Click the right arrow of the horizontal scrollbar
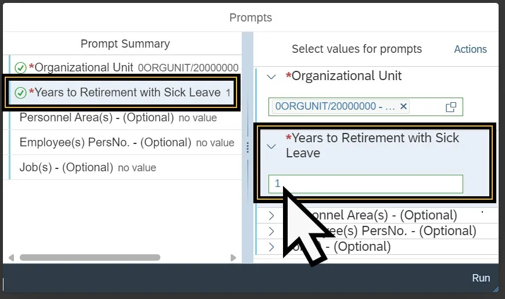 (233, 257)
